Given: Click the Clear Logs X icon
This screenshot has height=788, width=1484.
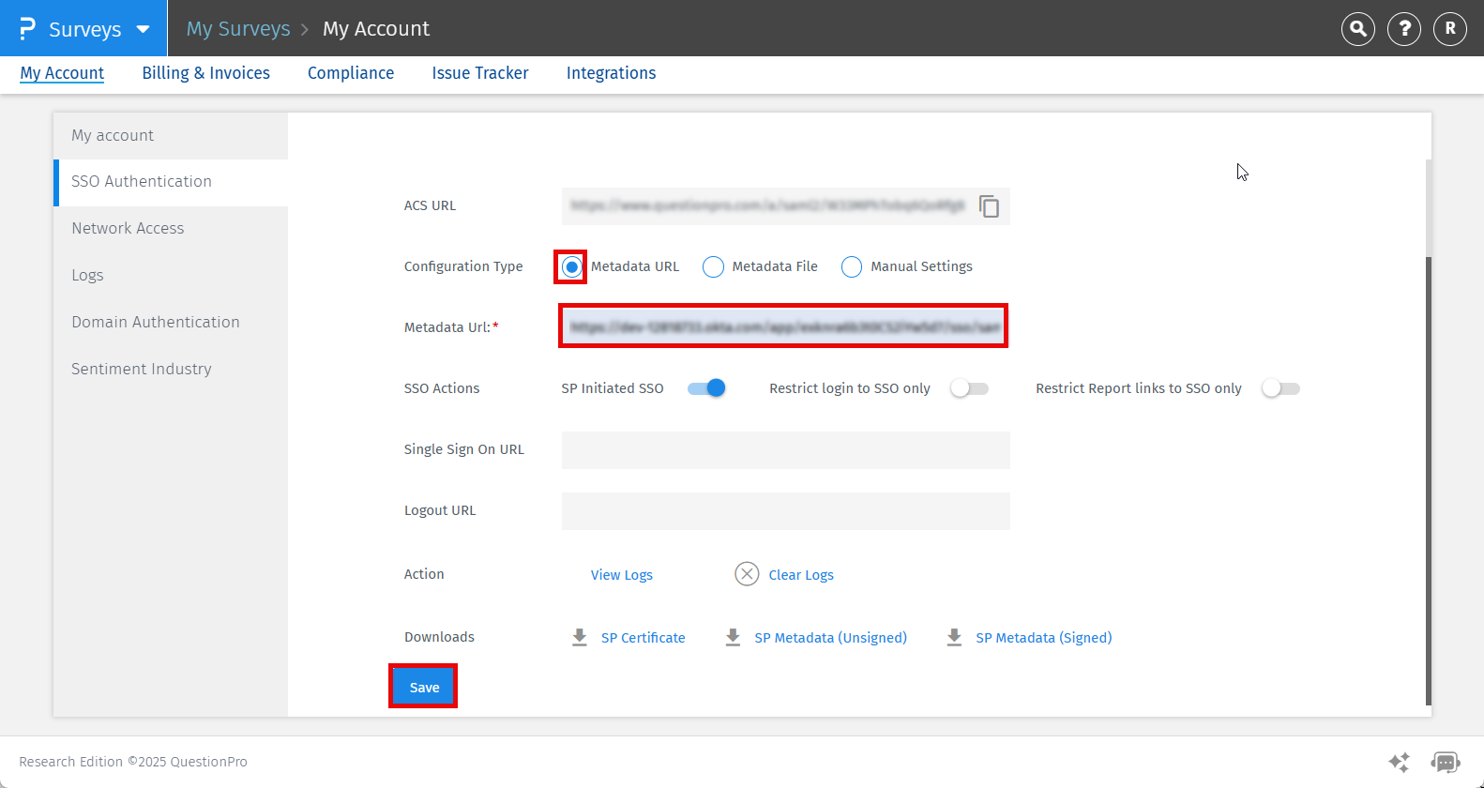Looking at the screenshot, I should pos(747,574).
